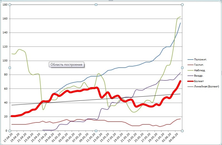The image size is (222, 145).
Task: Select the Наблюд. legend entry
Action: [x=201, y=70]
